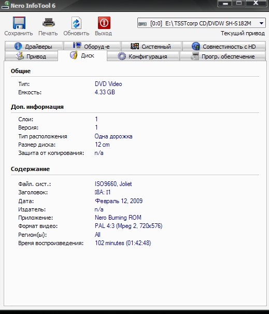Click the drive icon on Привод tab
This screenshot has width=269, height=314.
[20, 56]
